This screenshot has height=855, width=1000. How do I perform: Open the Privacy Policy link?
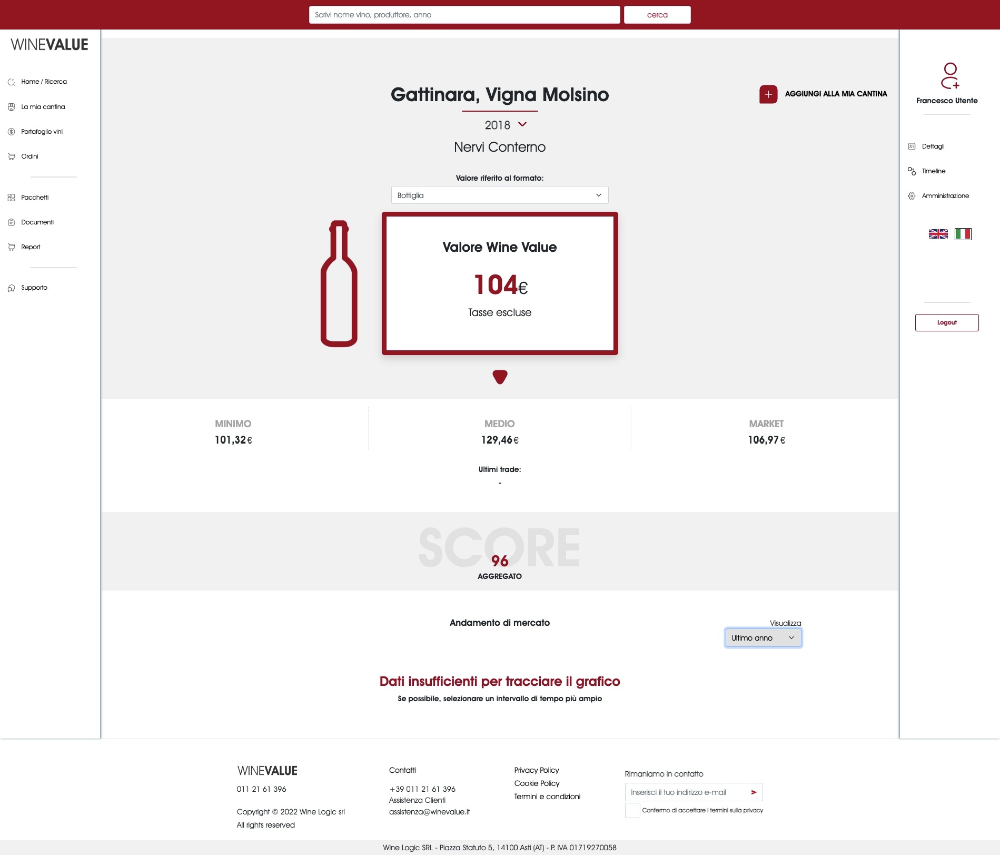(537, 770)
